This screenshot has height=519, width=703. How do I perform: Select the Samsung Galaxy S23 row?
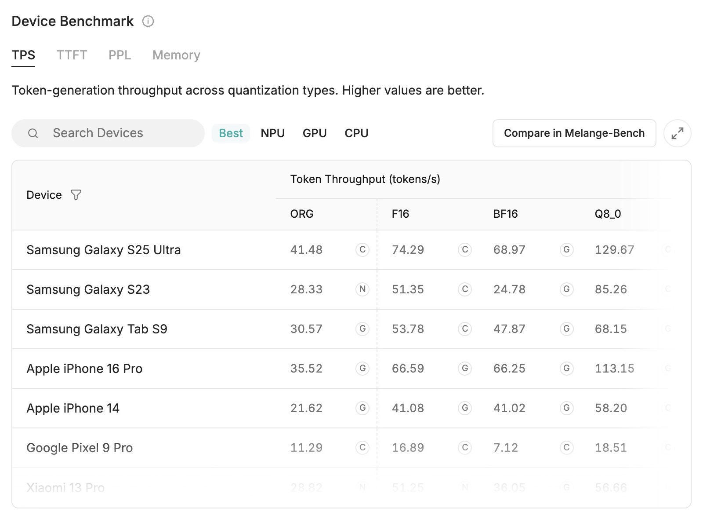[x=351, y=289]
